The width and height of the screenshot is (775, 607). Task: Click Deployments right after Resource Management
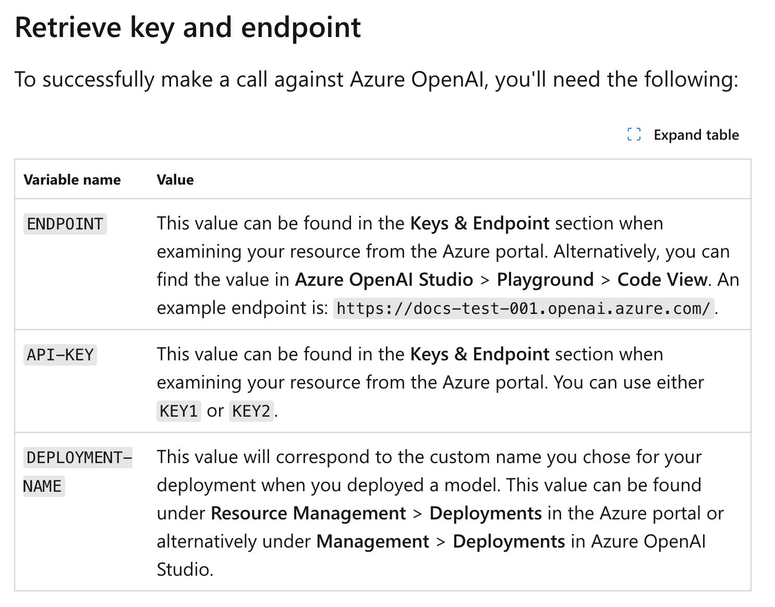click(486, 513)
